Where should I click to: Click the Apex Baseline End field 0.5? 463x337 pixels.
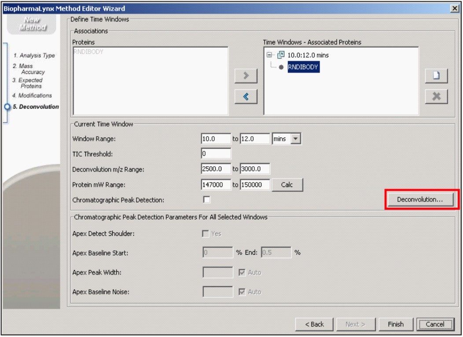(x=276, y=253)
